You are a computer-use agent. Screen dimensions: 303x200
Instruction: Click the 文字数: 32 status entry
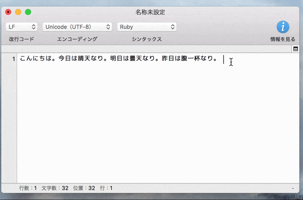point(55,188)
